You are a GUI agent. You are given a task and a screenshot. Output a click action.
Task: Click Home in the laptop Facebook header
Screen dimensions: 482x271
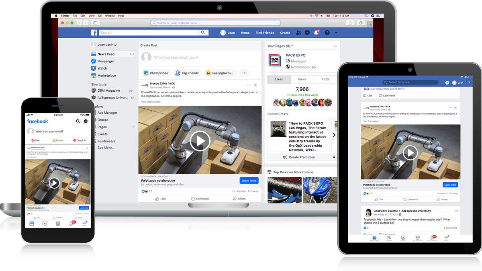tap(245, 33)
